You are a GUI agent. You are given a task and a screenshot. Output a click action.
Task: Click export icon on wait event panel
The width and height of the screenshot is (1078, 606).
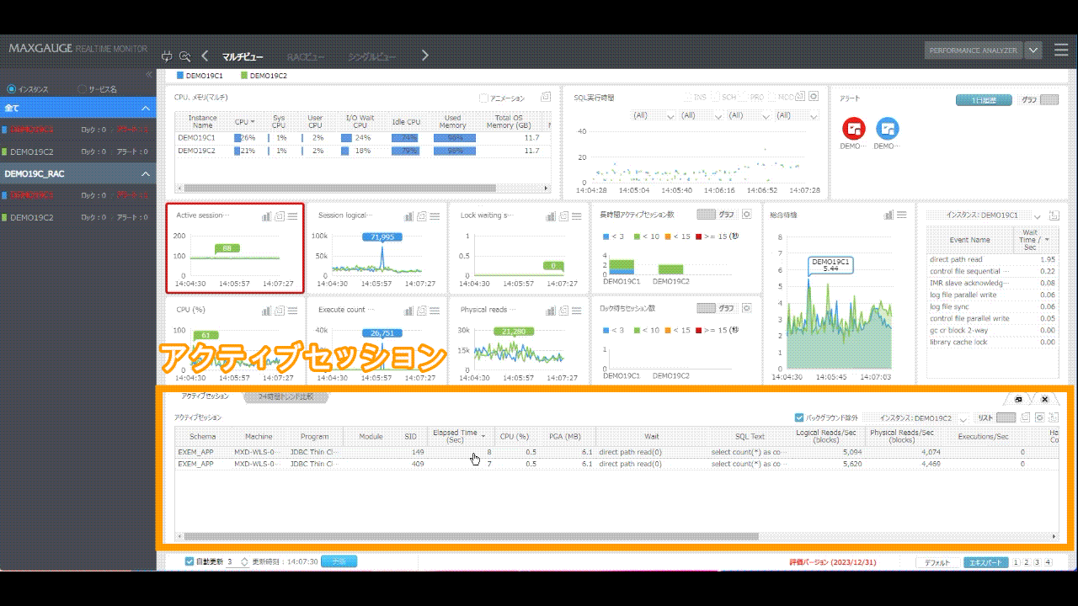point(1054,215)
